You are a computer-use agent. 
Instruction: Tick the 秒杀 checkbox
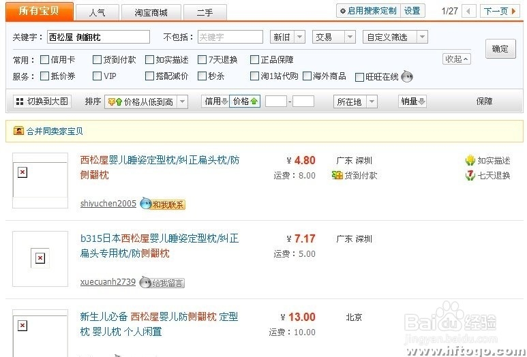tap(202, 76)
